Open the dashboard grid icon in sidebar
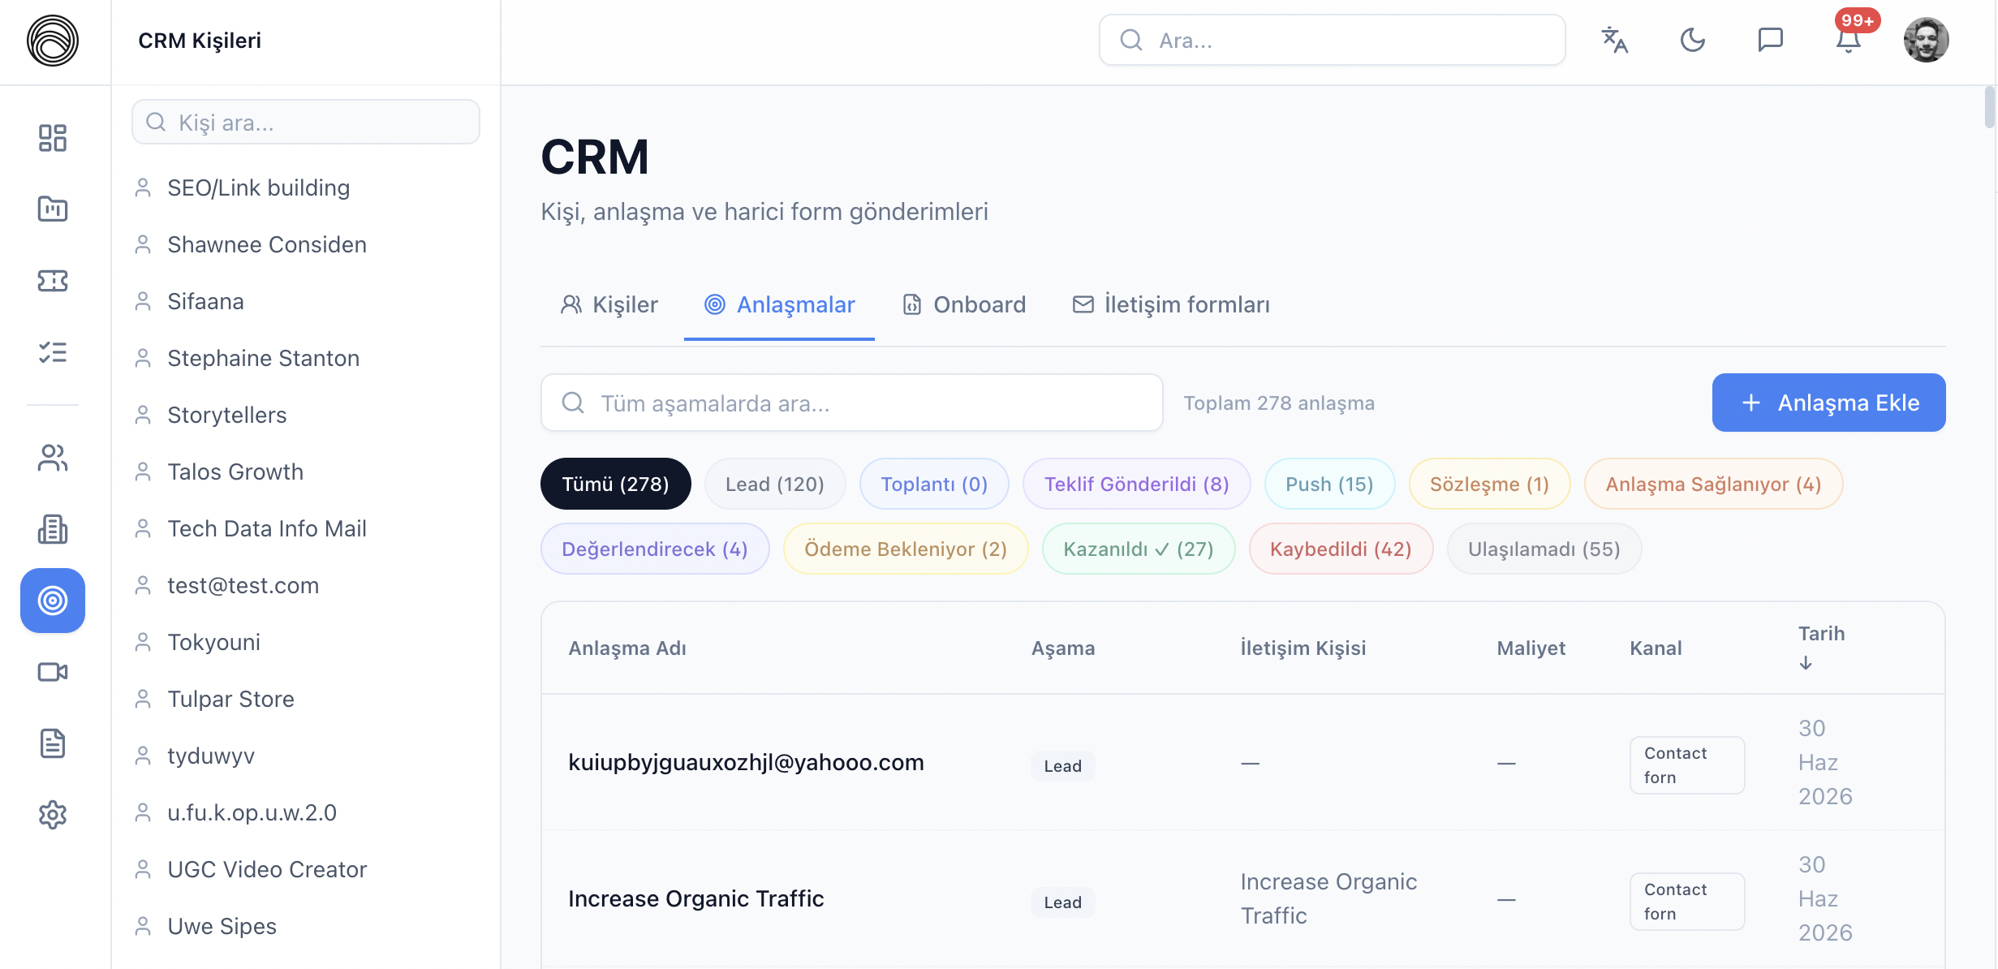This screenshot has width=1998, height=969. [53, 138]
